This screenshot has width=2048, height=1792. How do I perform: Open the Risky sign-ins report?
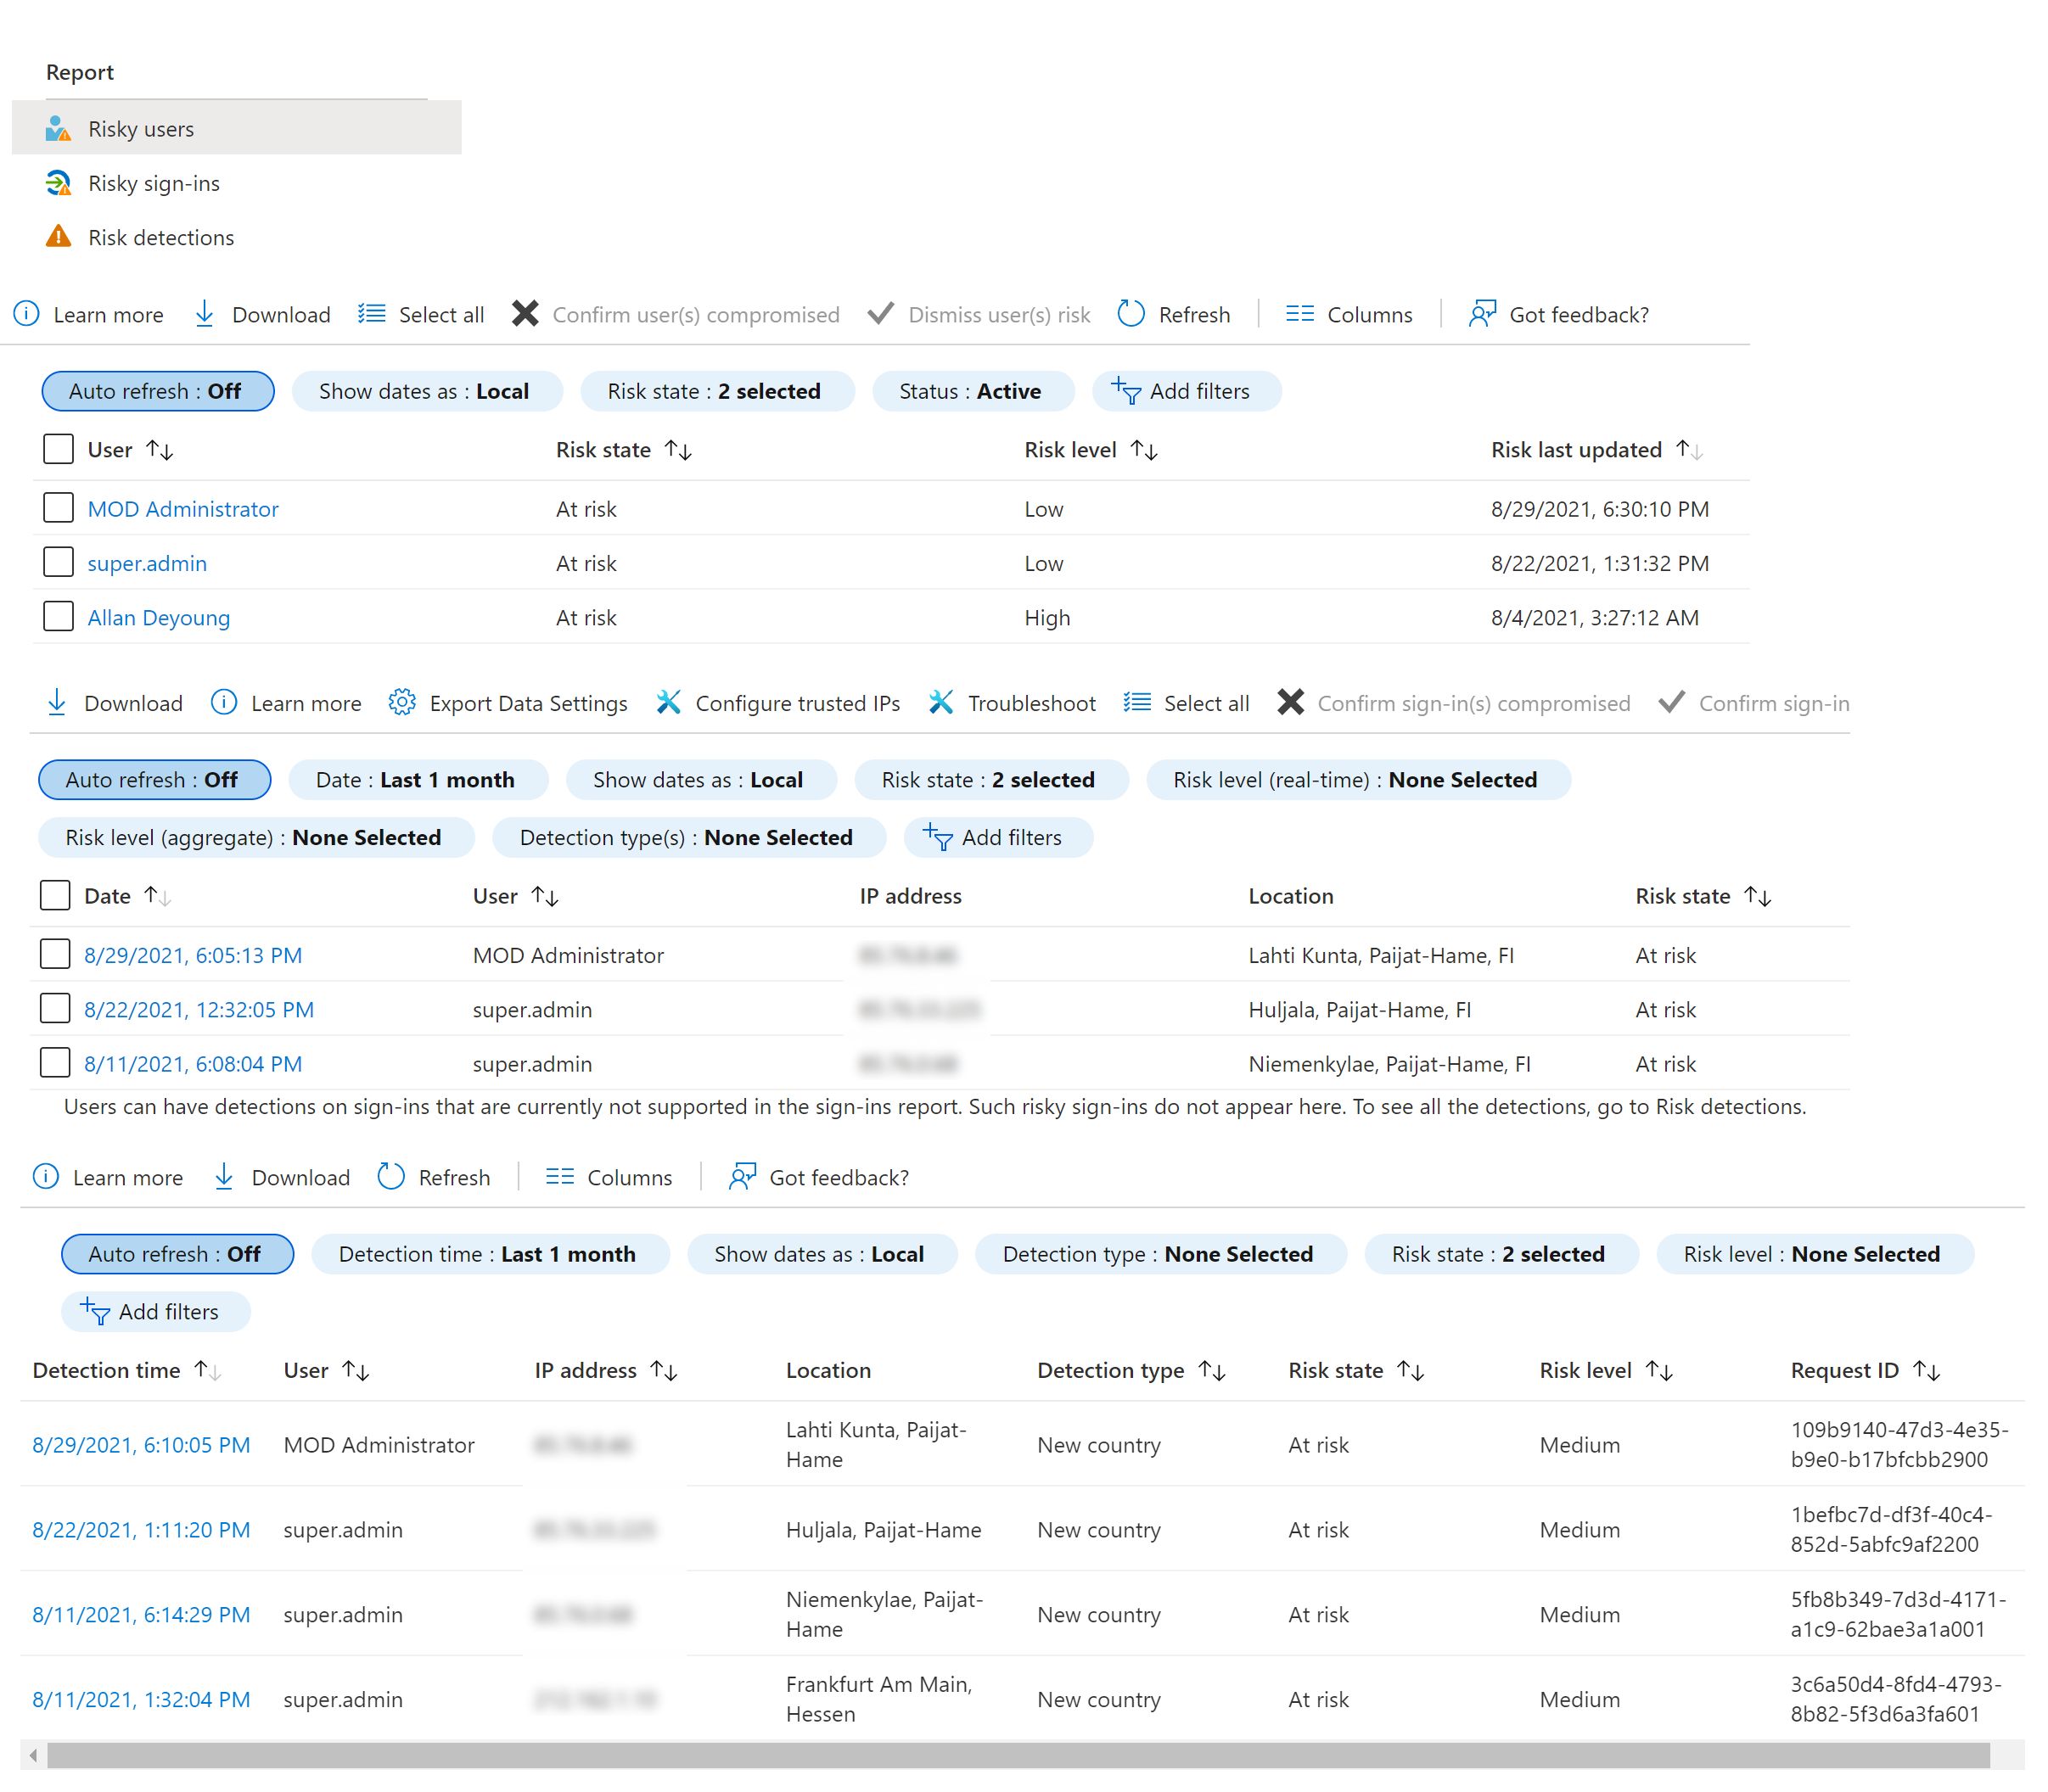tap(153, 183)
